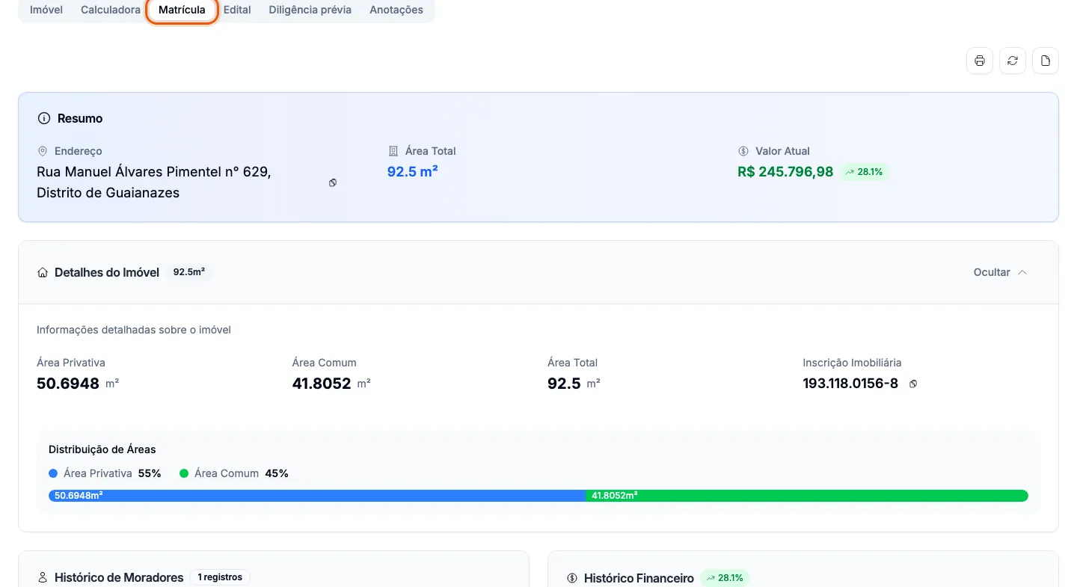The height and width of the screenshot is (587, 1077).
Task: Copy the address using the copy icon
Action: [x=333, y=182]
